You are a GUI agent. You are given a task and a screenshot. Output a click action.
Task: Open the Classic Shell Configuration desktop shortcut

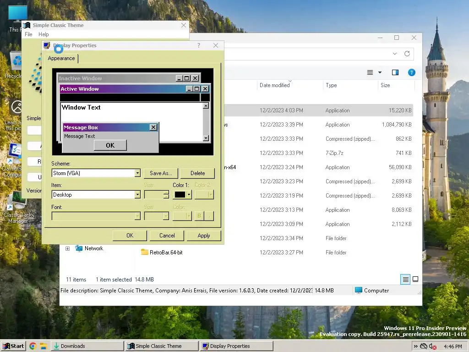[x=12, y=160]
